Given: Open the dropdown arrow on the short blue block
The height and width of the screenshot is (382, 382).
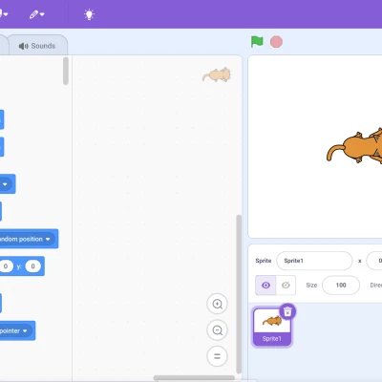Looking at the screenshot, I should 5,184.
